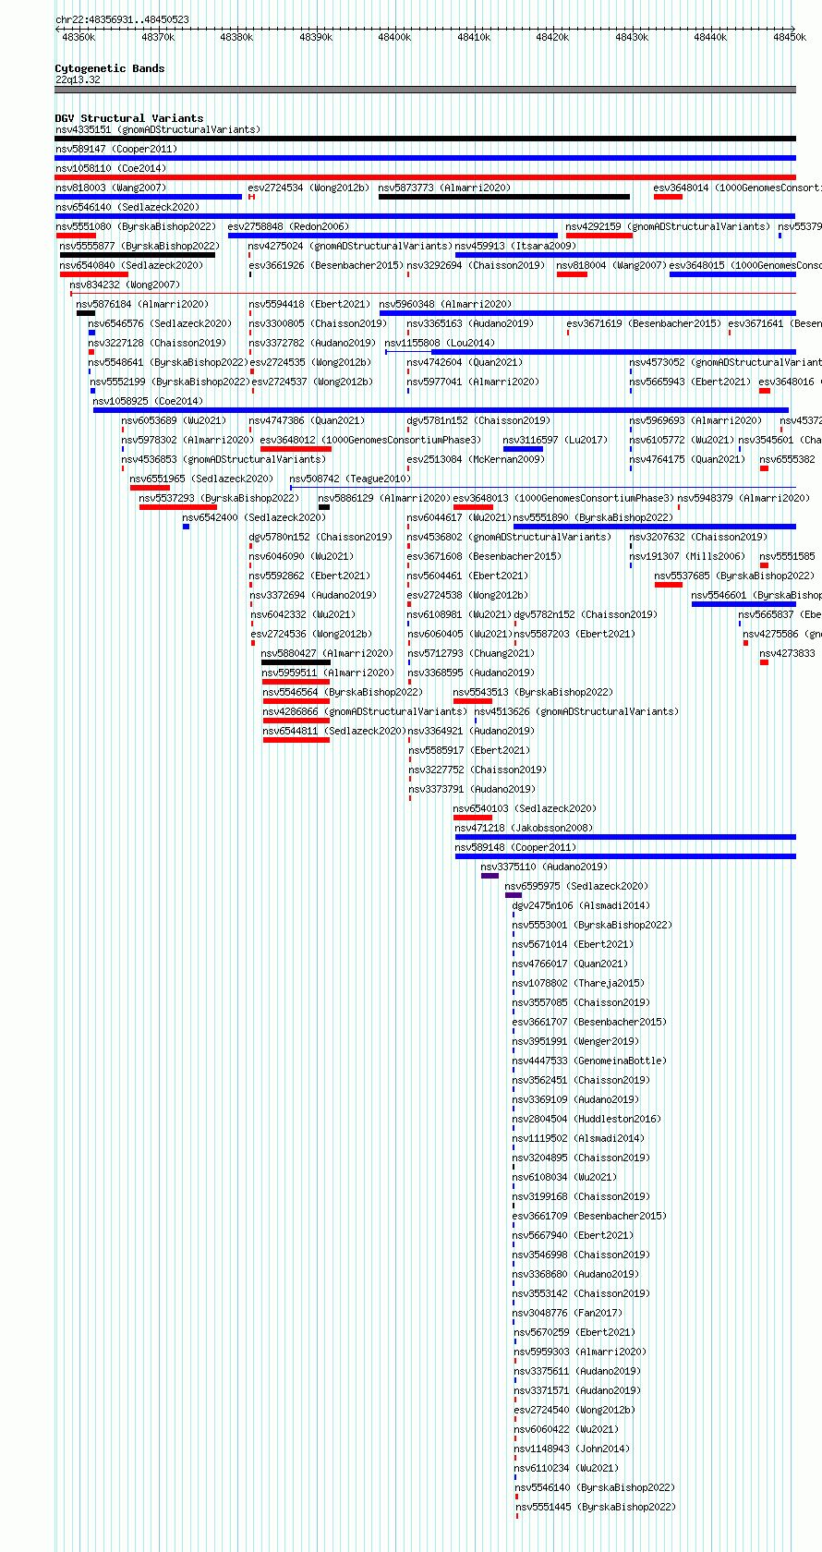822x1552 pixels.
Task: Click the blue bar under nsv818003
Action: tap(148, 197)
